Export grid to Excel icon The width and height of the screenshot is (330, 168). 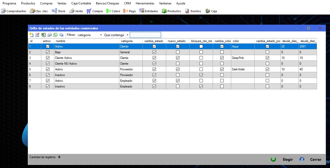43,35
